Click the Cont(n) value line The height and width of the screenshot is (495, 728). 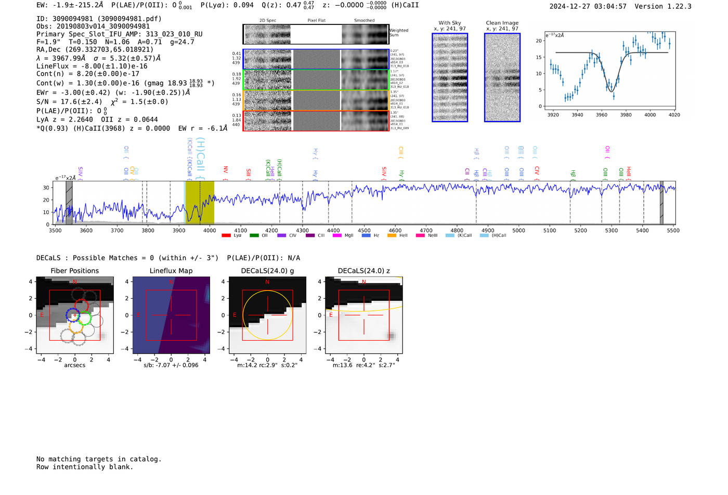point(88,74)
